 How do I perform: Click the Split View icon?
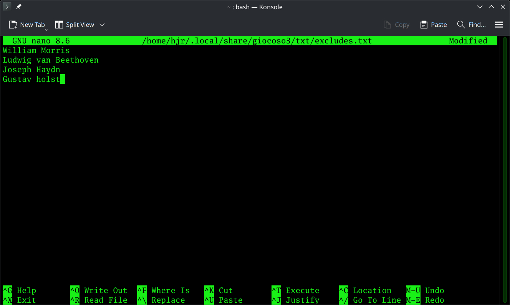click(x=59, y=24)
